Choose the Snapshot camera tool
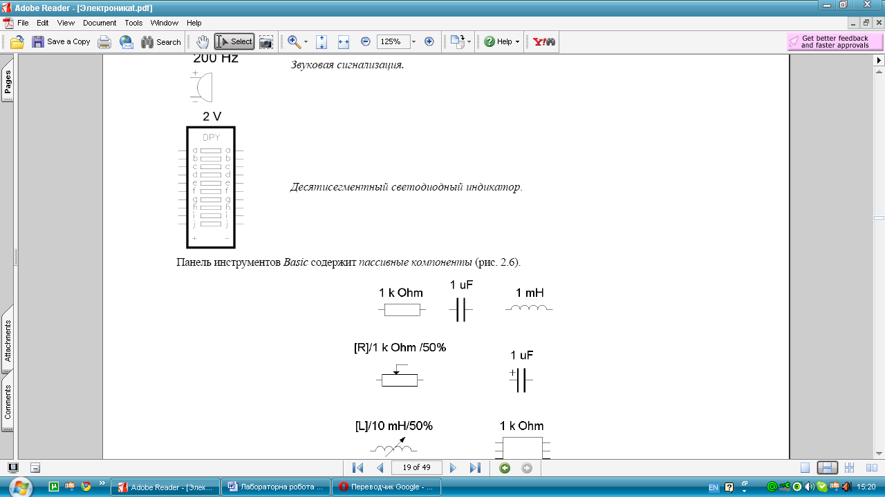 [266, 42]
